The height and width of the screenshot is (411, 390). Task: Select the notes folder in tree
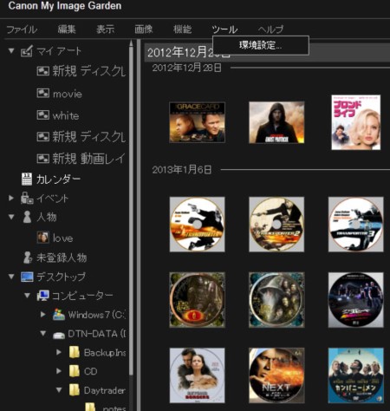pos(114,408)
